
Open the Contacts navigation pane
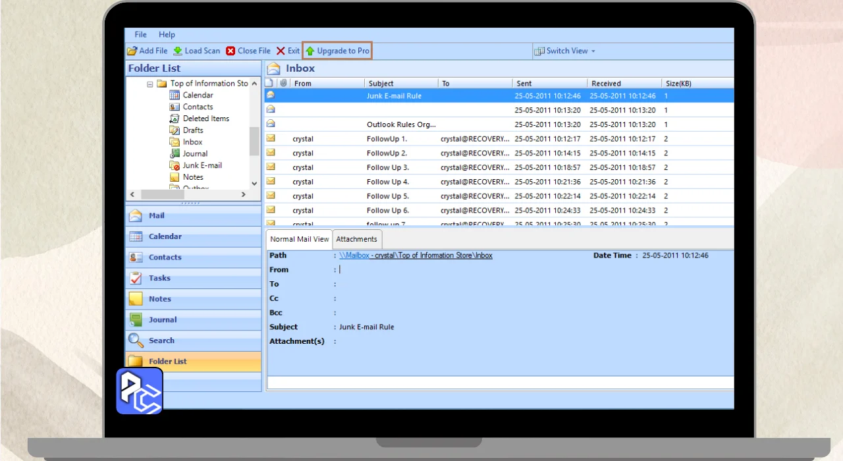pyautogui.click(x=165, y=258)
